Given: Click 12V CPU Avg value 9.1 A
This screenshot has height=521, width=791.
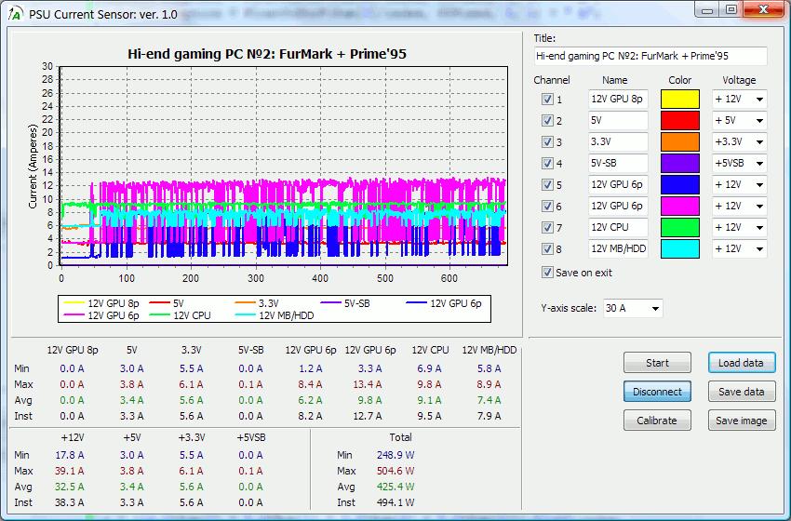Looking at the screenshot, I should tap(429, 400).
